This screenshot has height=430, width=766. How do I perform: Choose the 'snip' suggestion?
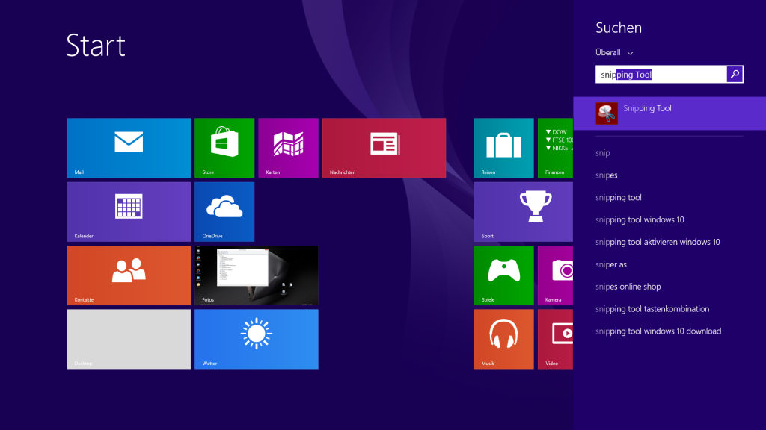603,153
